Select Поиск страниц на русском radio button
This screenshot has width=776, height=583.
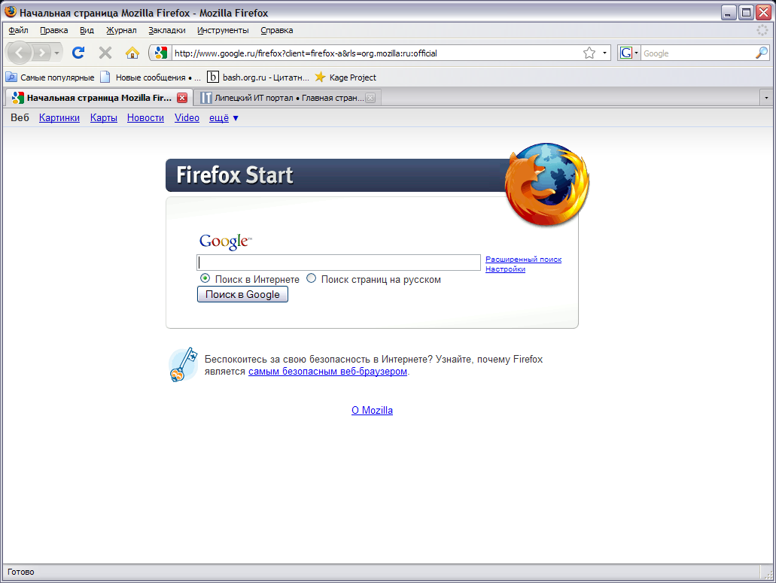pos(311,278)
